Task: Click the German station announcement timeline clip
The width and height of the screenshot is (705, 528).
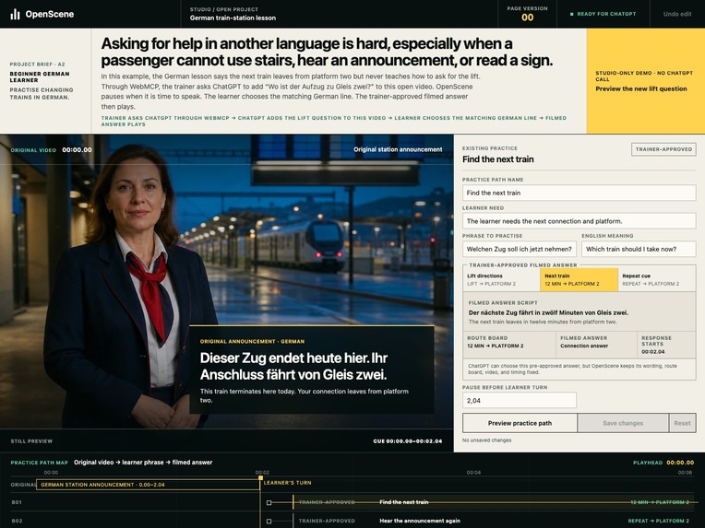Action: pyautogui.click(x=148, y=485)
